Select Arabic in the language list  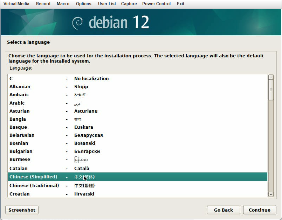point(138,103)
